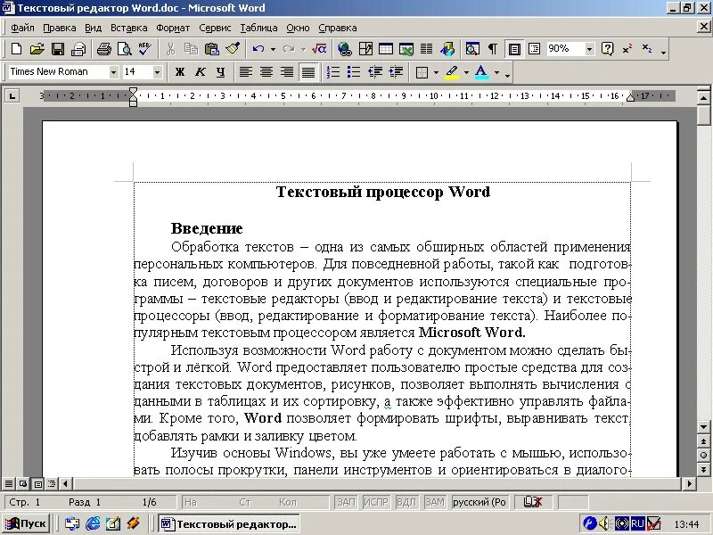This screenshot has height=535, width=713.
Task: Open Print Preview
Action: point(124,49)
